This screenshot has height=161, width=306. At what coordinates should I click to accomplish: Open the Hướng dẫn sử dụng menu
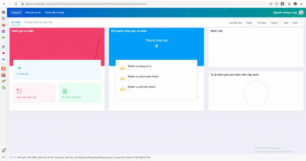coord(54,13)
